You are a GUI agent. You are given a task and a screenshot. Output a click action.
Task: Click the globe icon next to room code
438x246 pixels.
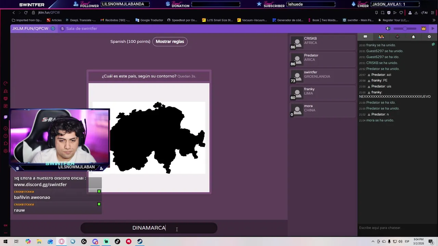[53, 28]
